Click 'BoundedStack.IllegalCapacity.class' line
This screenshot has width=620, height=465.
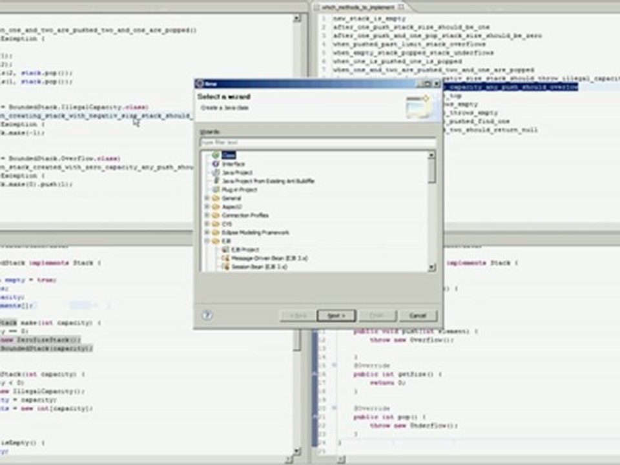coord(74,107)
